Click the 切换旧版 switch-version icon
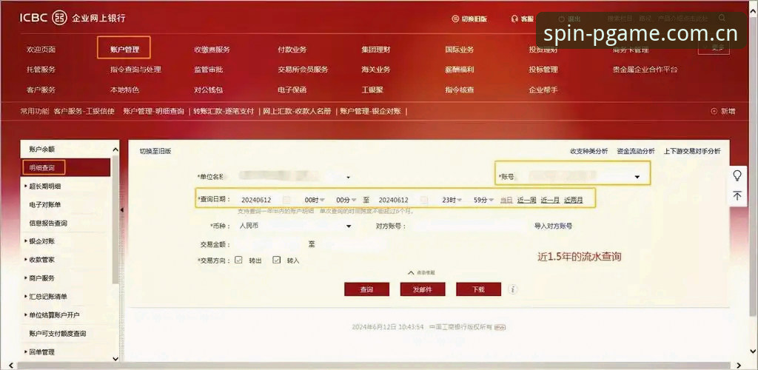The width and height of the screenshot is (758, 370). coord(455,18)
